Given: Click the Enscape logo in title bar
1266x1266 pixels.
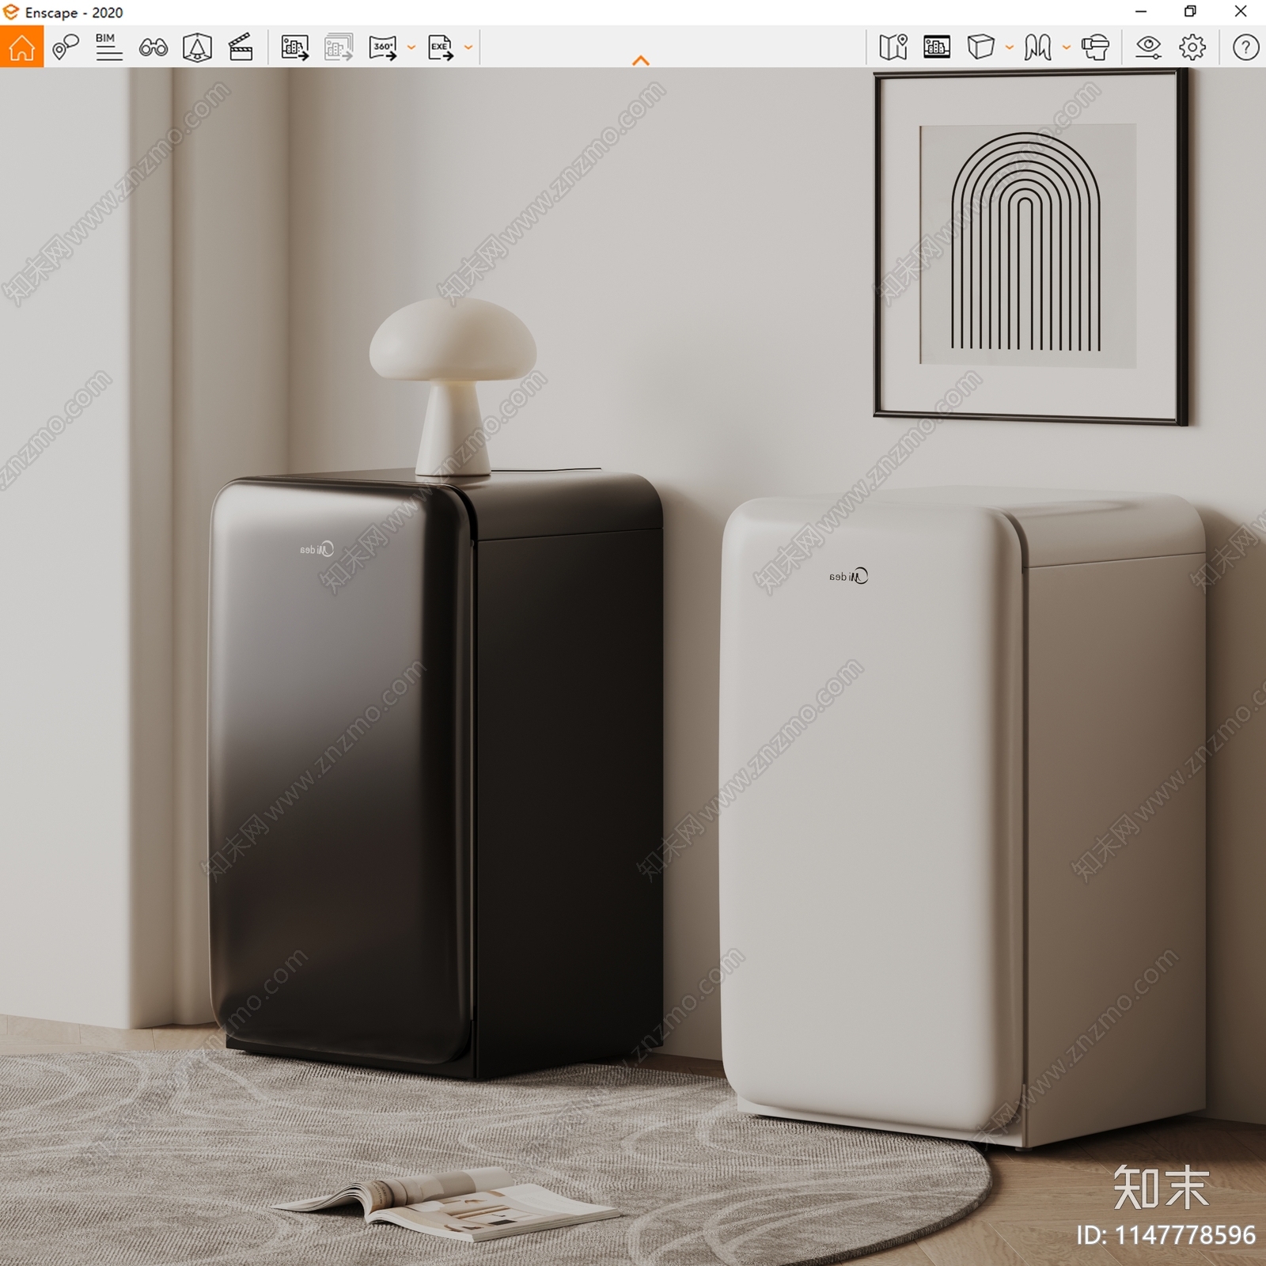Looking at the screenshot, I should tap(10, 12).
